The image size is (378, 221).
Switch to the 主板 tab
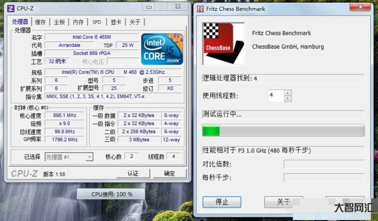point(59,22)
